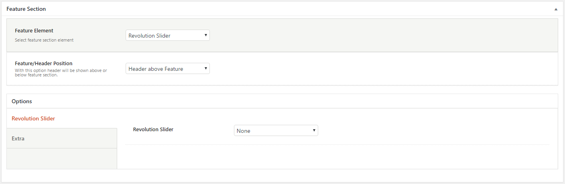
Task: Click 'Select feature section element' help text
Action: tap(44, 40)
